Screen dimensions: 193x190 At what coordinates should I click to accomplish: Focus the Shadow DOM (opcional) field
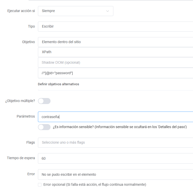[x=115, y=62]
